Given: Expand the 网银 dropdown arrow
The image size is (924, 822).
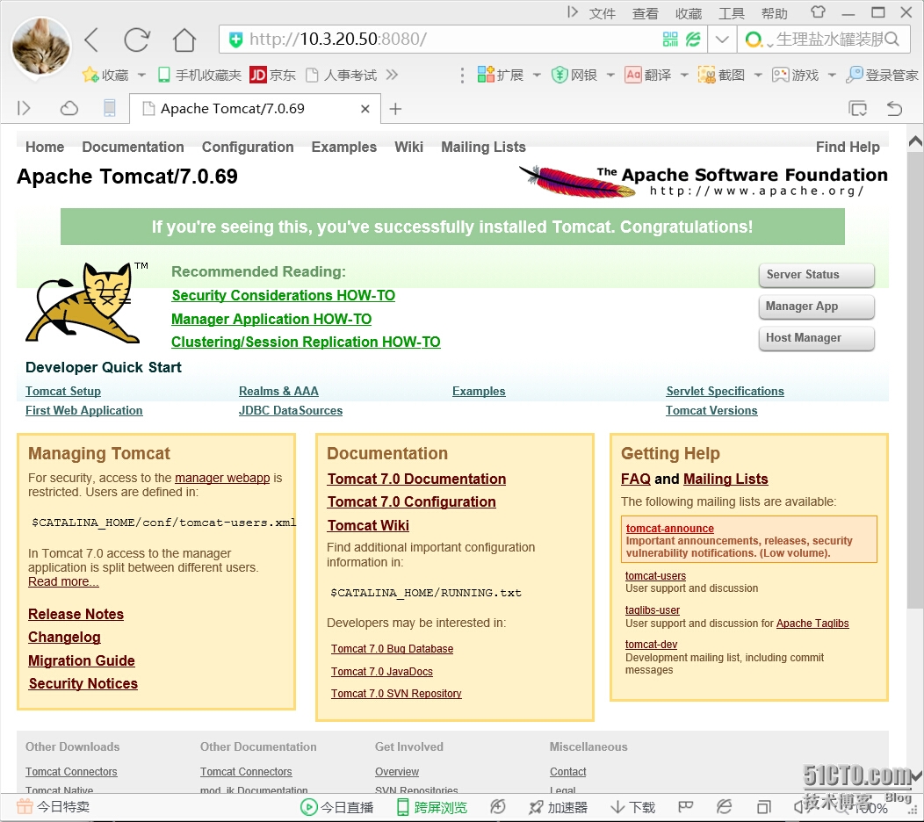Looking at the screenshot, I should (x=610, y=75).
